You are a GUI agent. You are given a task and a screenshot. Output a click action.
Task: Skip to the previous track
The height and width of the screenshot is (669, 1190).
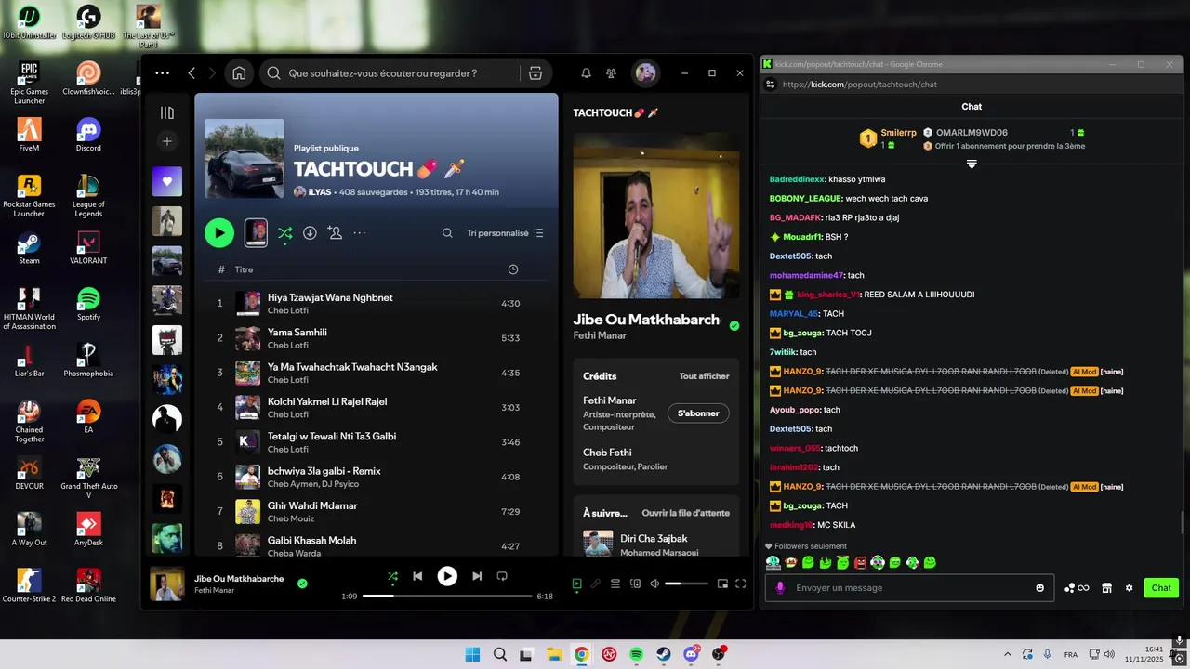417,576
